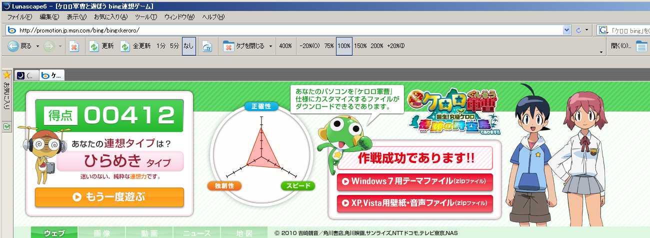The height and width of the screenshot is (238, 650).
Task: Open the forward history dropdown arrow
Action: [x=60, y=46]
